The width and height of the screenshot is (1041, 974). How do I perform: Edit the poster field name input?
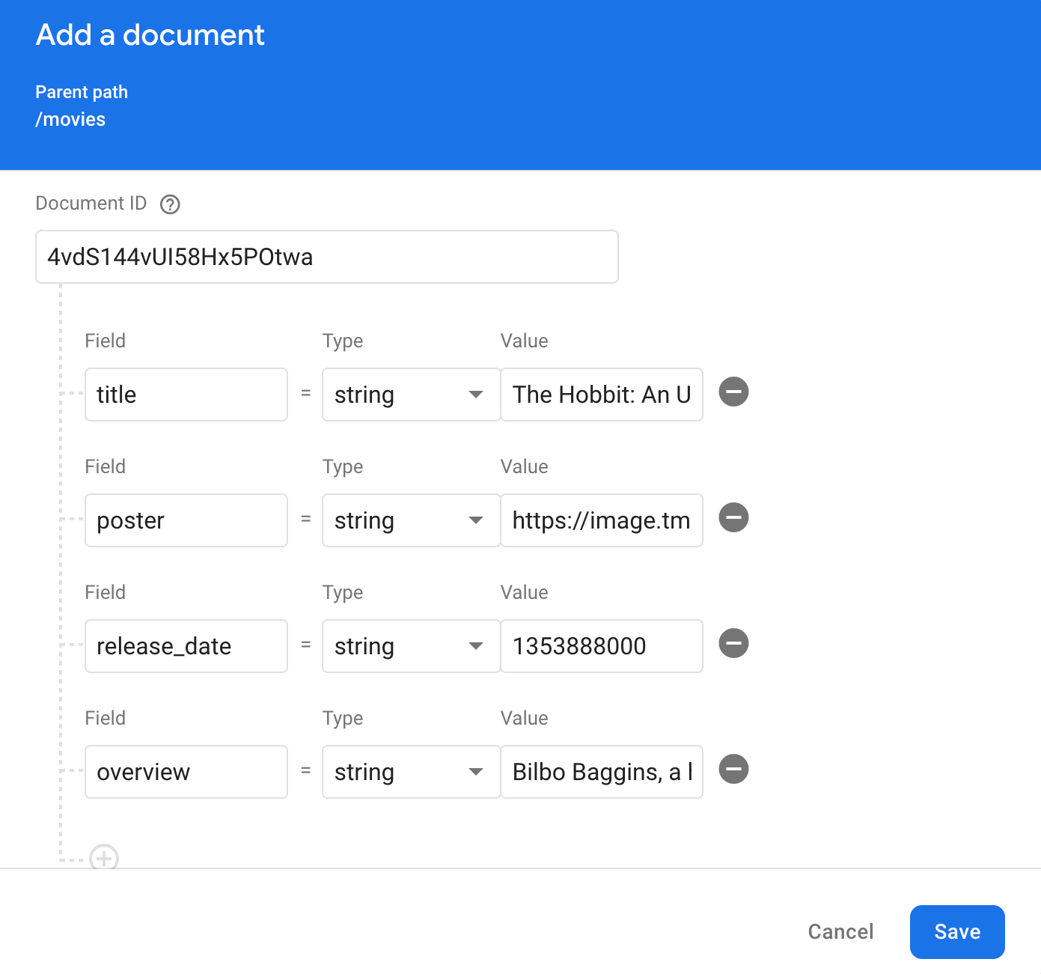coord(186,520)
